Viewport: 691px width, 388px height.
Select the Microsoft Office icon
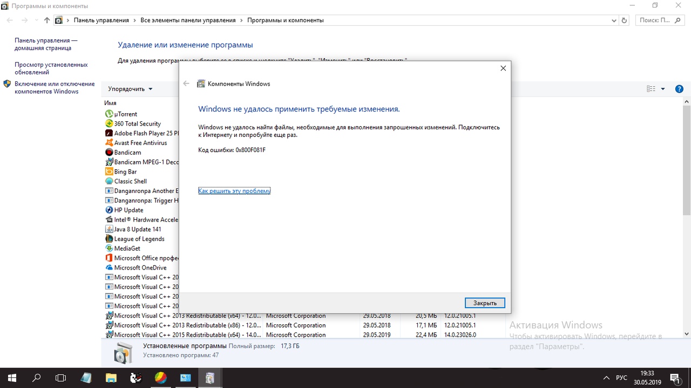coord(110,258)
